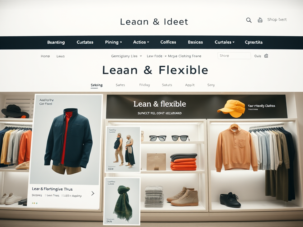Image resolution: width=303 pixels, height=227 pixels.
Task: Click the Store search input field
Action: pos(234,56)
